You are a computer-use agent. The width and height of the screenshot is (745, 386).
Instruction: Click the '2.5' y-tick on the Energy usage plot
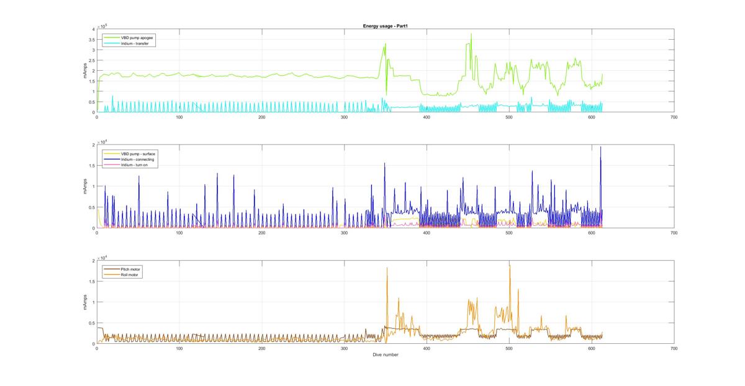(91, 60)
